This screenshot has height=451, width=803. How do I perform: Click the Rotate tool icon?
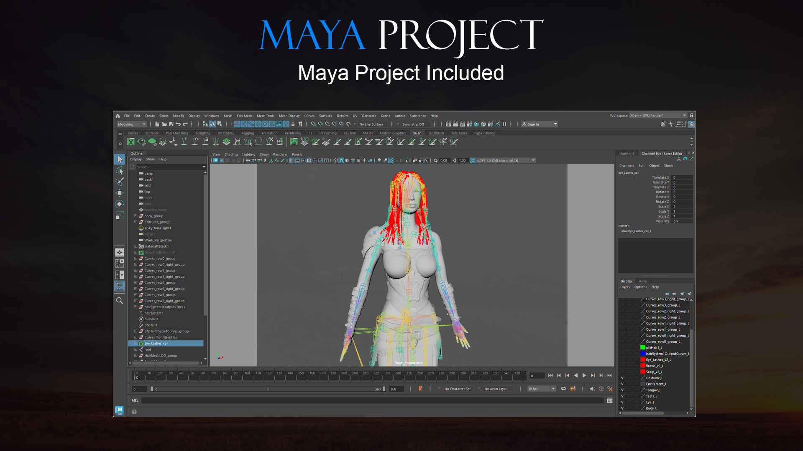[x=120, y=204]
